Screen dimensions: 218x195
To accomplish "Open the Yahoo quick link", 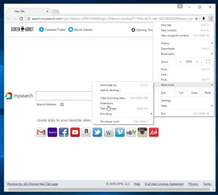I will point(52,132).
